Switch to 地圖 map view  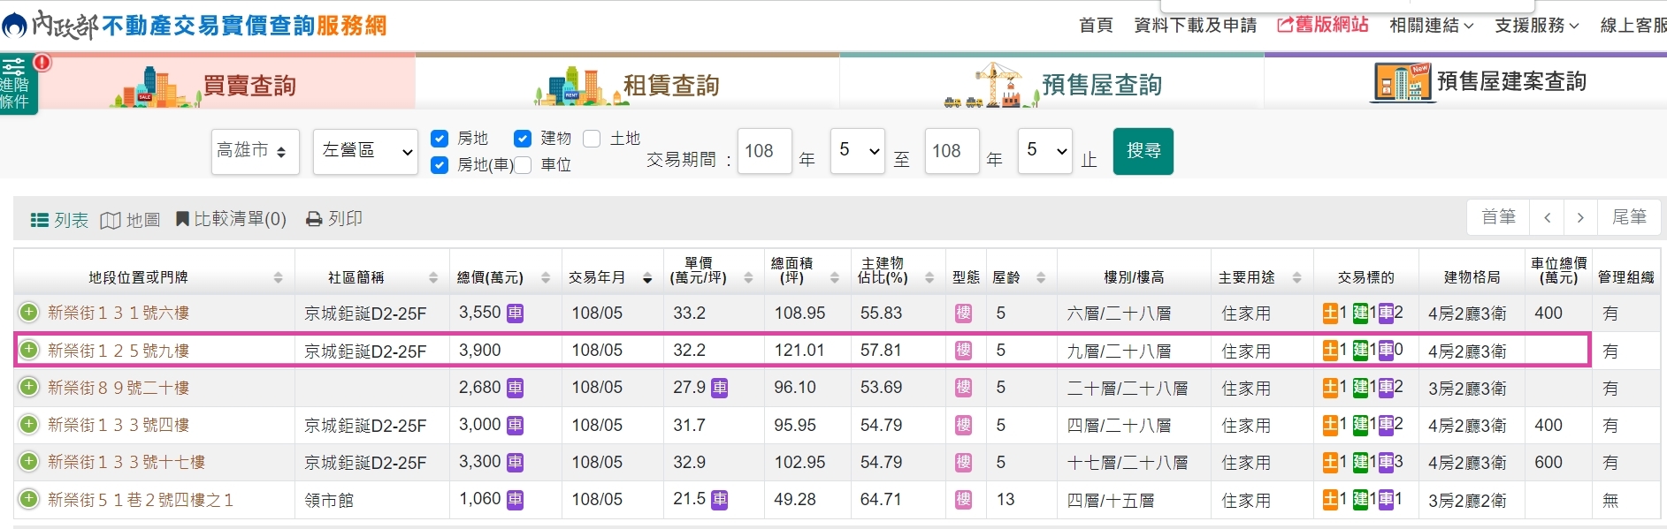pos(130,220)
